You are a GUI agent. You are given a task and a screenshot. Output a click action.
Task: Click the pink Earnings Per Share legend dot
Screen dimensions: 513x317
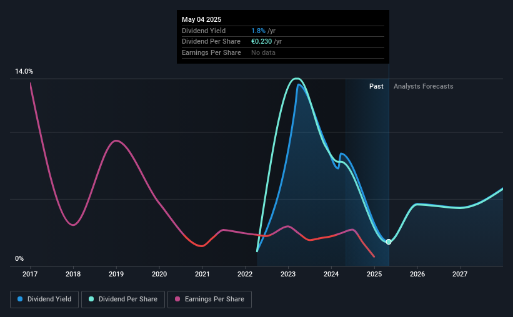[177, 299]
